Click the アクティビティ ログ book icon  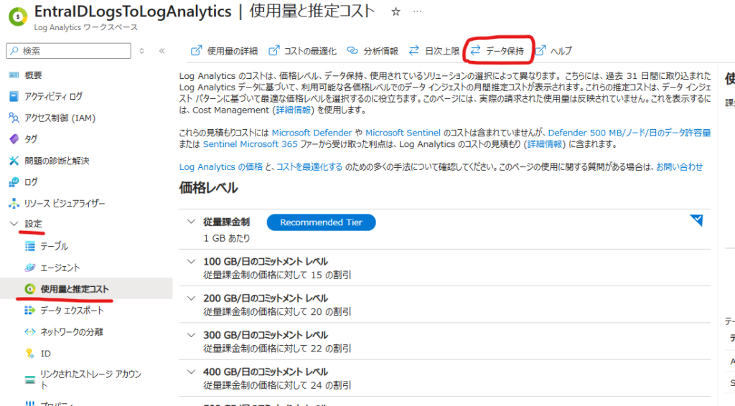click(x=14, y=96)
